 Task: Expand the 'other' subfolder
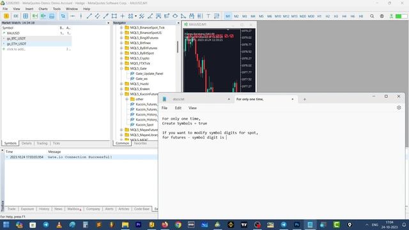pos(127,99)
